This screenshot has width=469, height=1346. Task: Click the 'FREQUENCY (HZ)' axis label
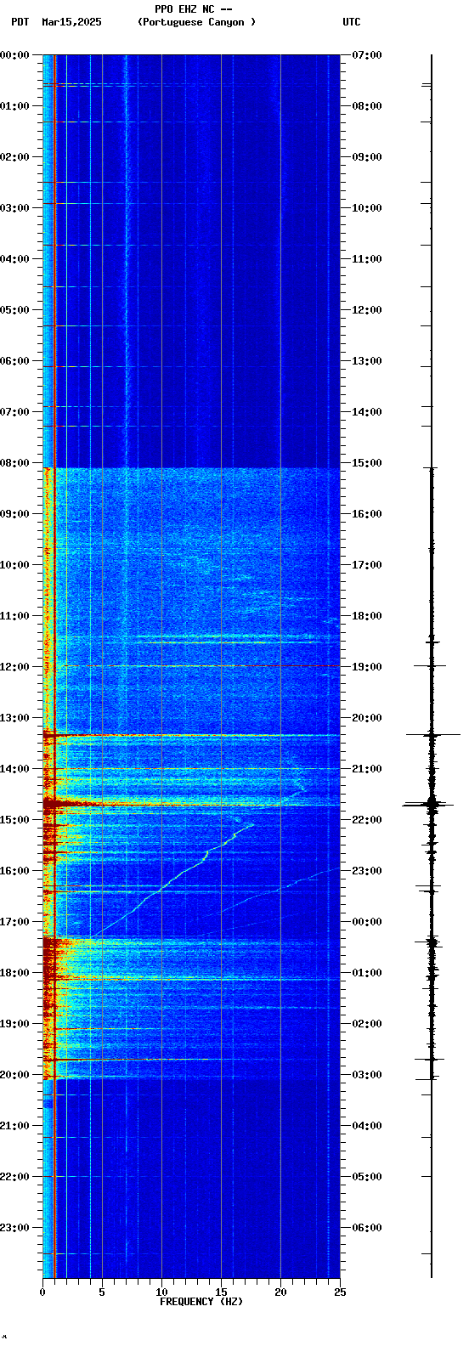click(x=201, y=1302)
